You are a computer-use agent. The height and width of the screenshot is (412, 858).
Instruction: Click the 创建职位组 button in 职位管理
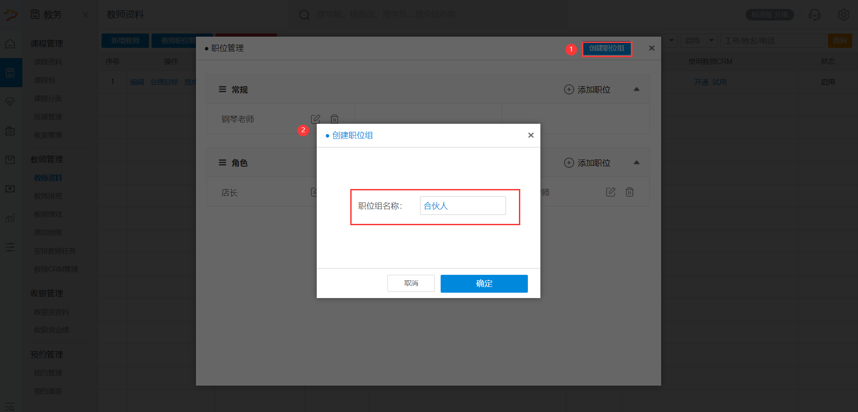[x=607, y=48]
